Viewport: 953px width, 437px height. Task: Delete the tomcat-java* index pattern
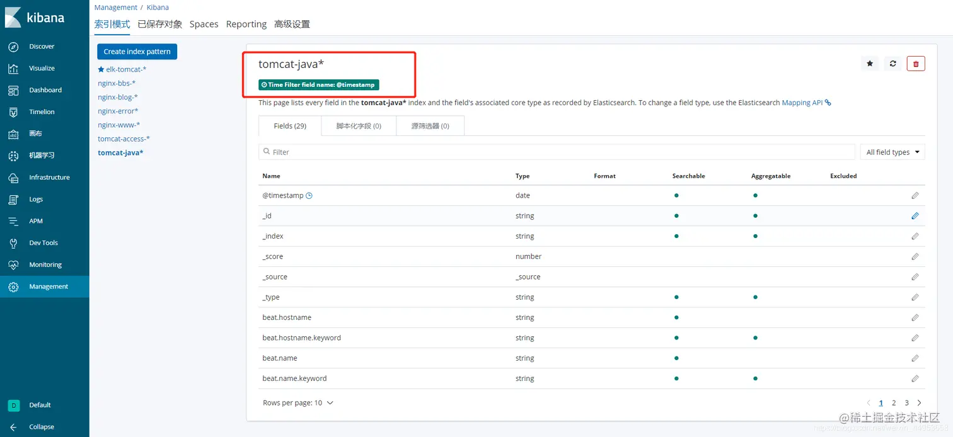click(916, 64)
